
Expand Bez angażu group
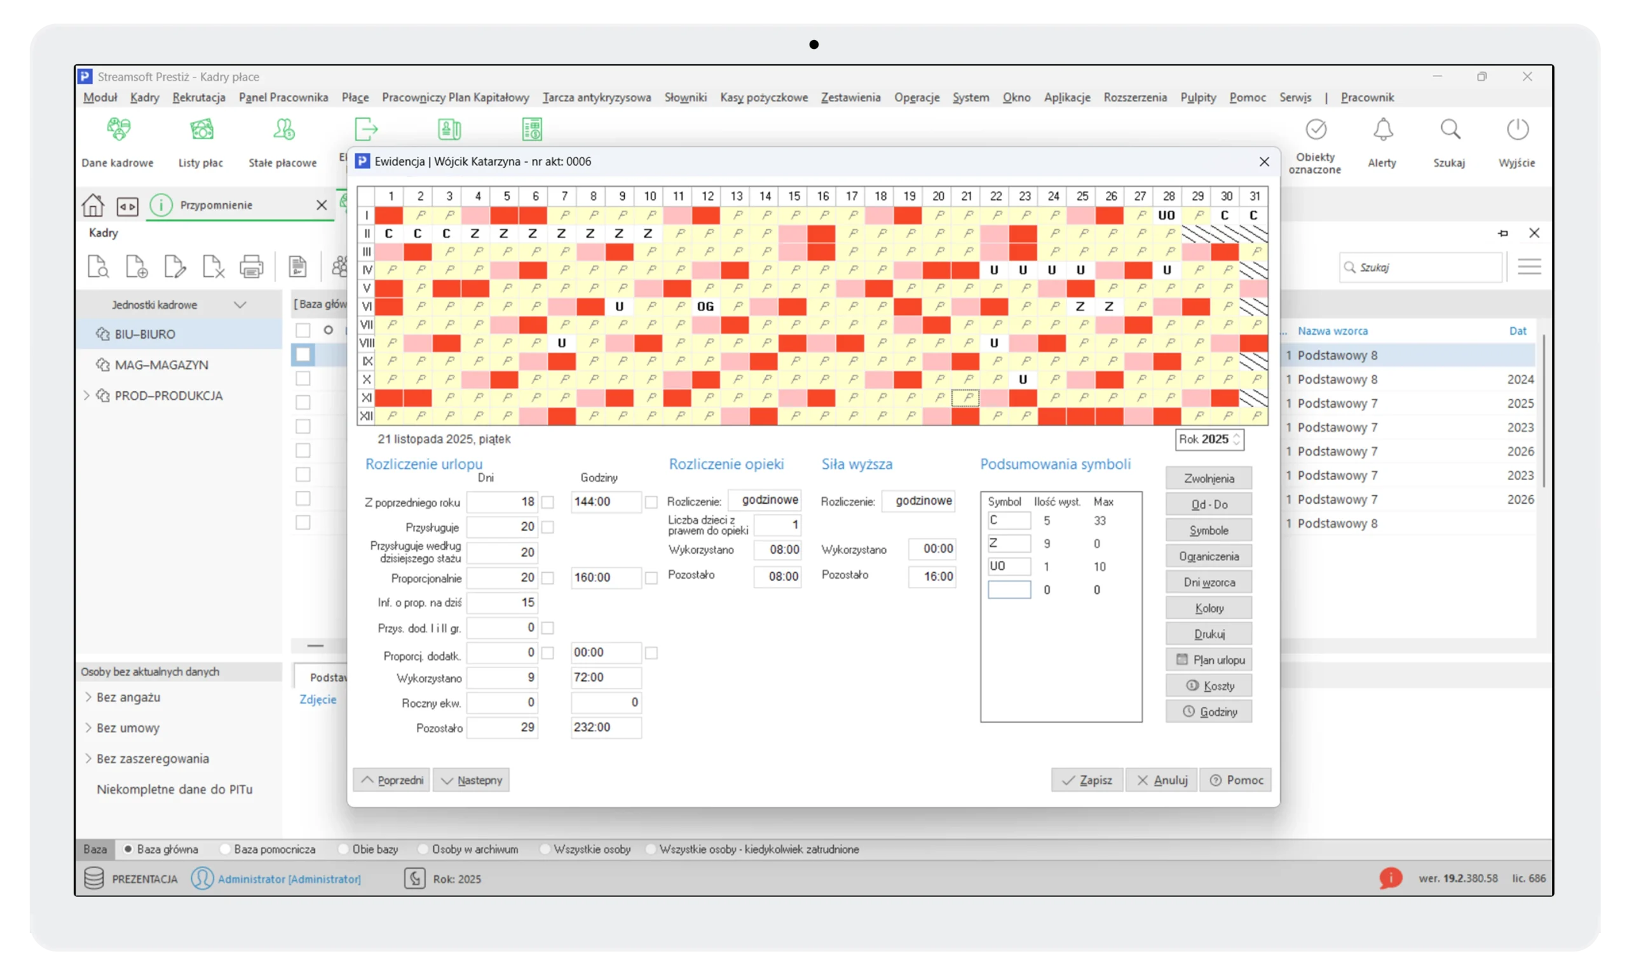[88, 697]
